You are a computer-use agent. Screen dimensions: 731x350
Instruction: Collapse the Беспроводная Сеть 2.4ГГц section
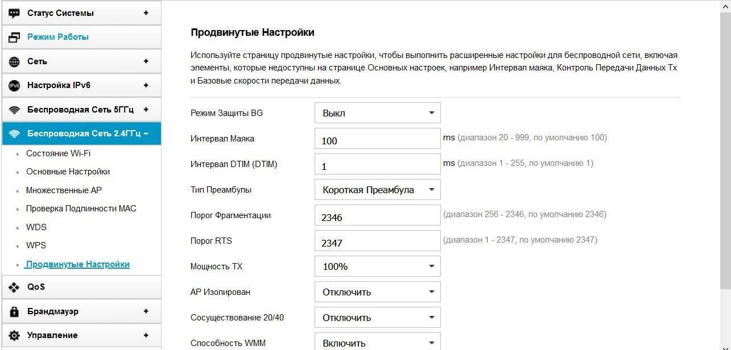click(146, 134)
